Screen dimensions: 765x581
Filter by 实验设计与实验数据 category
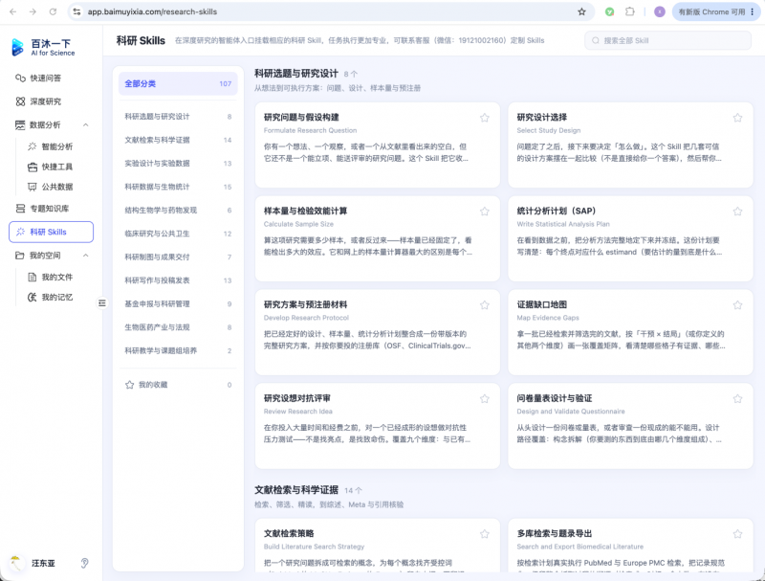pyautogui.click(x=178, y=164)
